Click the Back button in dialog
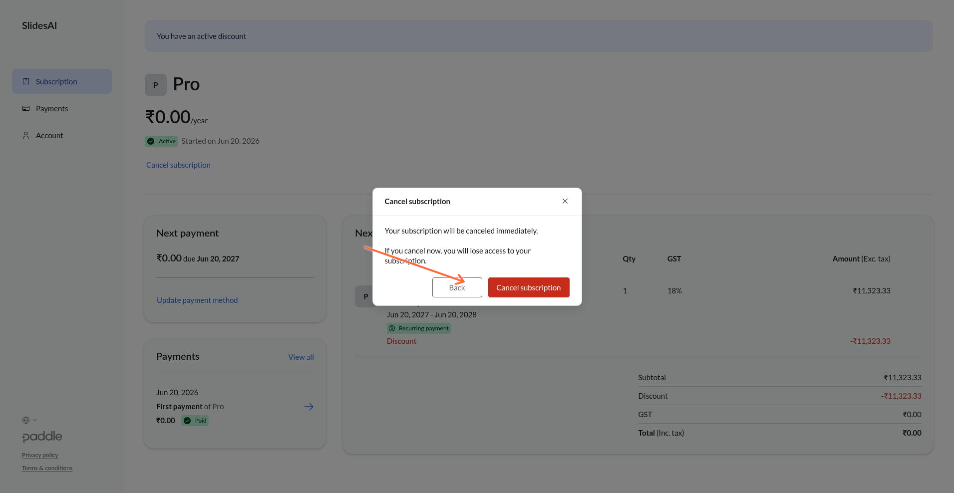 click(457, 287)
